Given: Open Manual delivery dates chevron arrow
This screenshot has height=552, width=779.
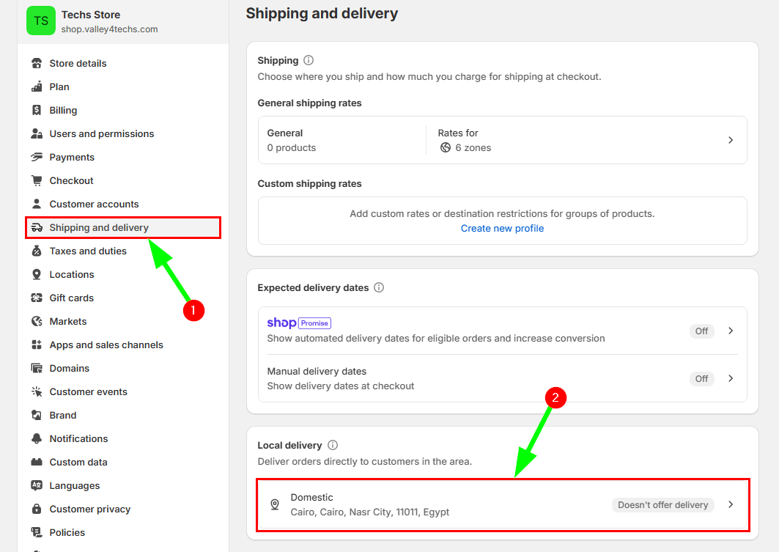Looking at the screenshot, I should coord(730,378).
